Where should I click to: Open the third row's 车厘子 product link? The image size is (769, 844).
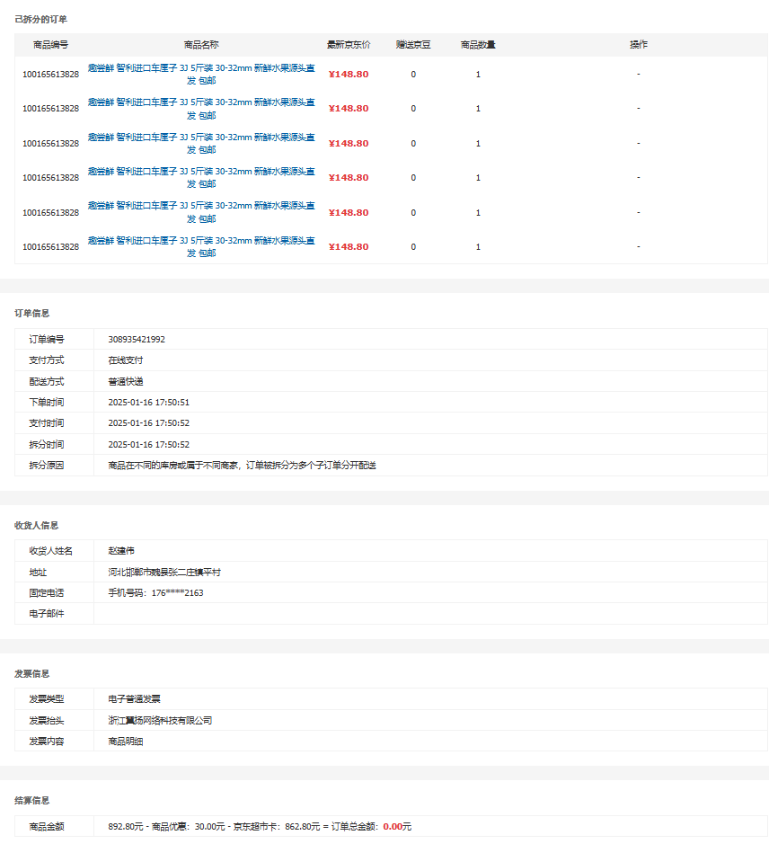point(201,137)
